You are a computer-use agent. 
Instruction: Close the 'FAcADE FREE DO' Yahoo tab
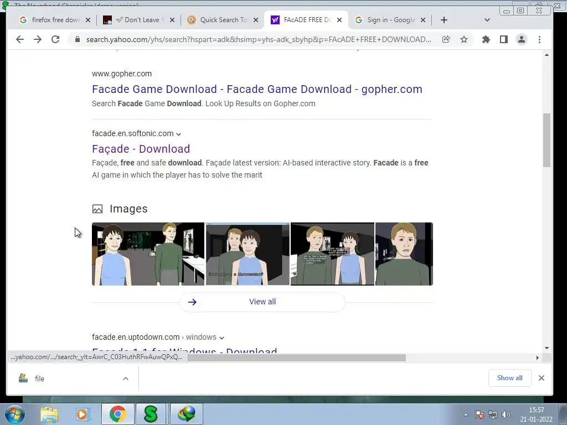coord(339,20)
